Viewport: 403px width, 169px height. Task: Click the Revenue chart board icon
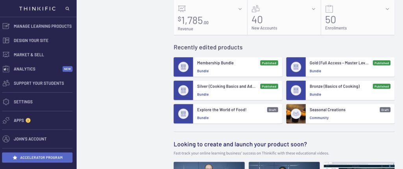182,9
